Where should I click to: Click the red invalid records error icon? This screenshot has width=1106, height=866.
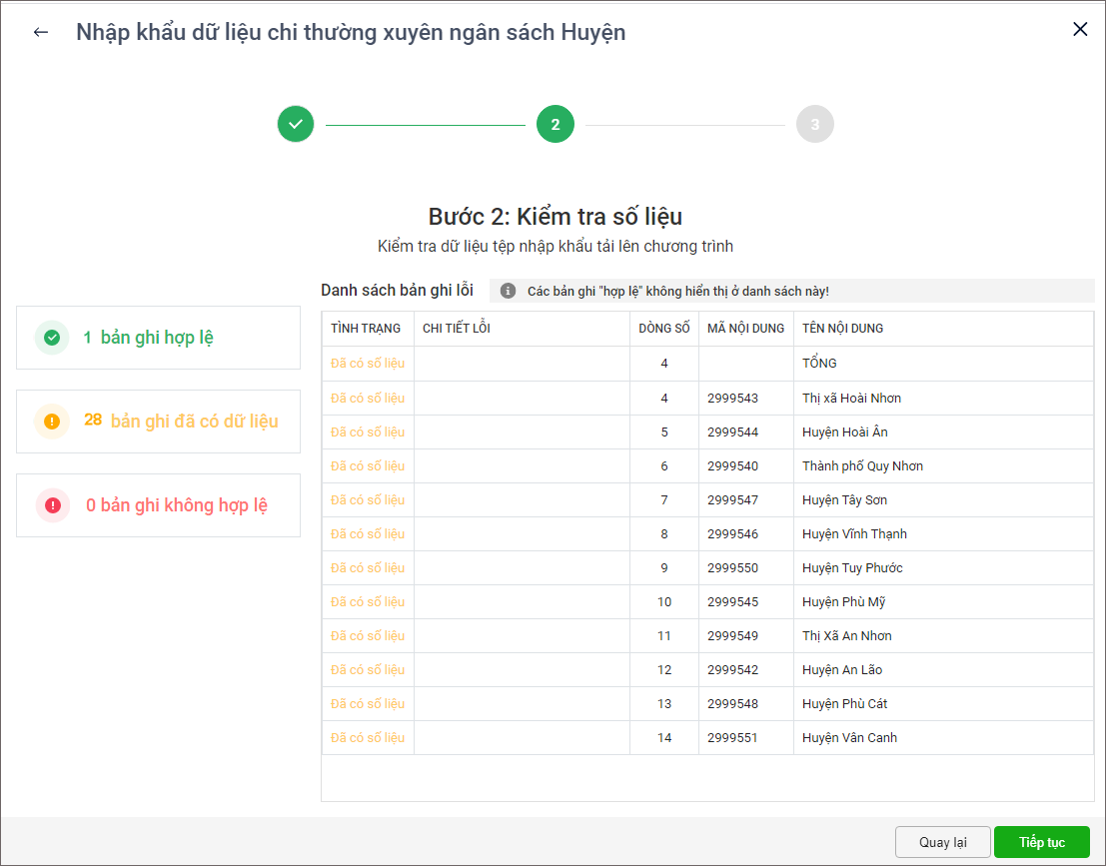click(52, 505)
